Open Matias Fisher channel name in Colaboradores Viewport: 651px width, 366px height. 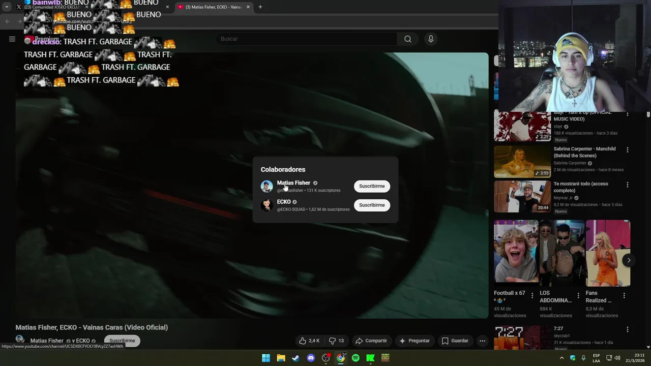point(293,183)
